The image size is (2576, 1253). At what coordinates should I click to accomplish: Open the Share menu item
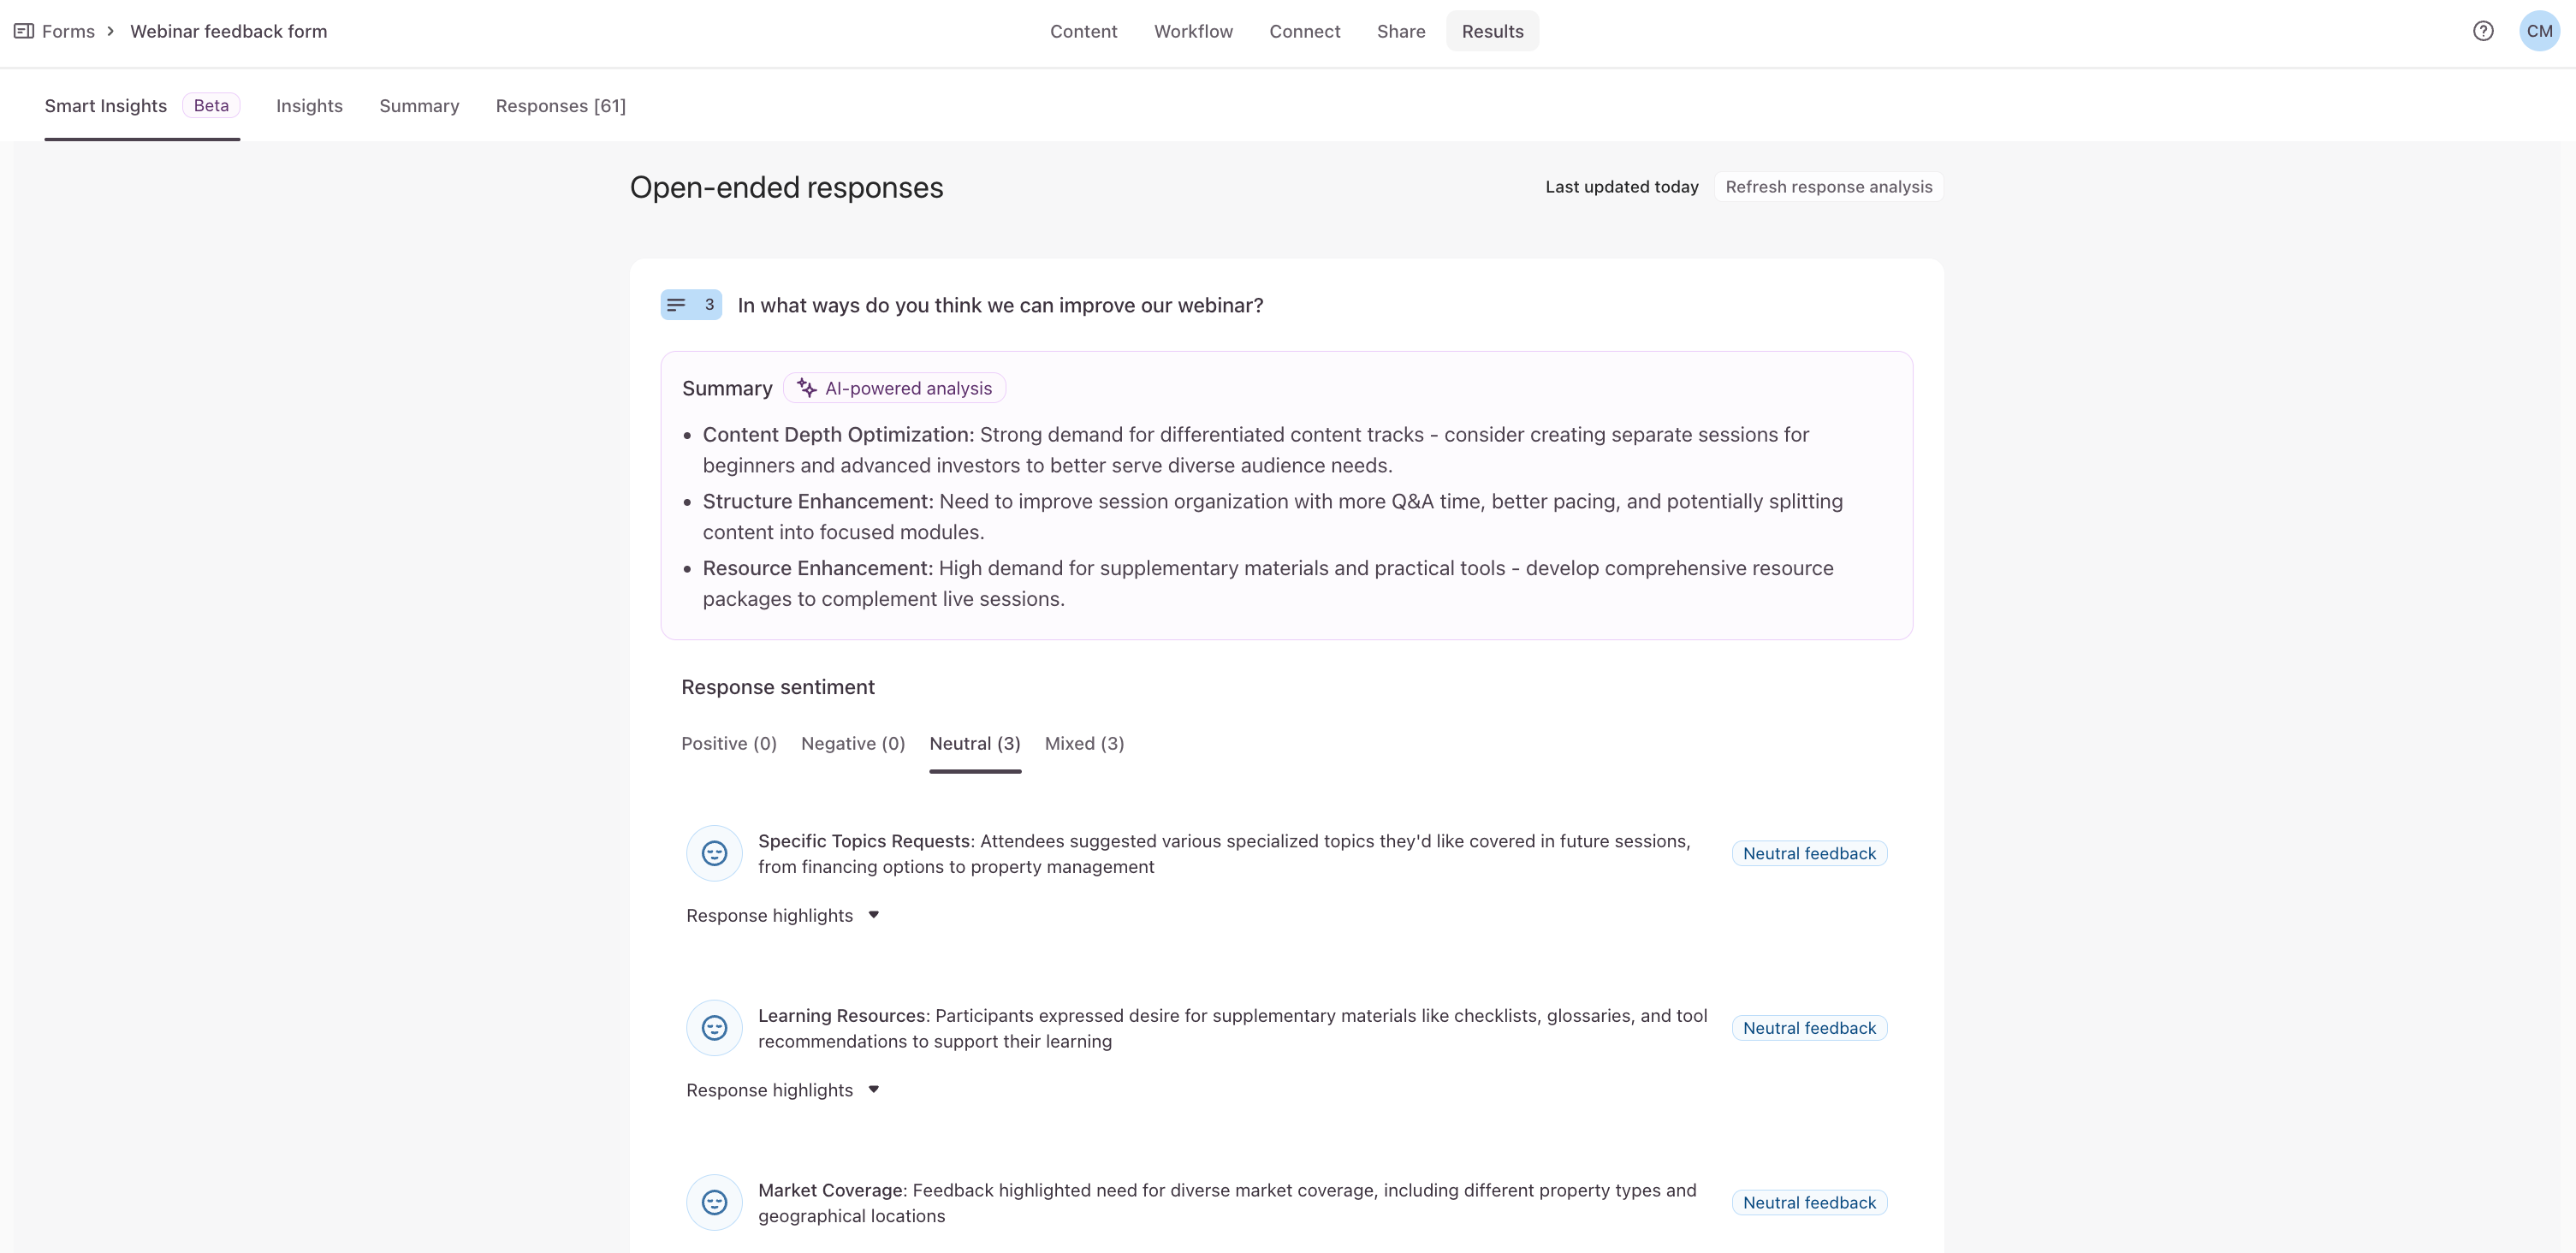tap(1400, 31)
